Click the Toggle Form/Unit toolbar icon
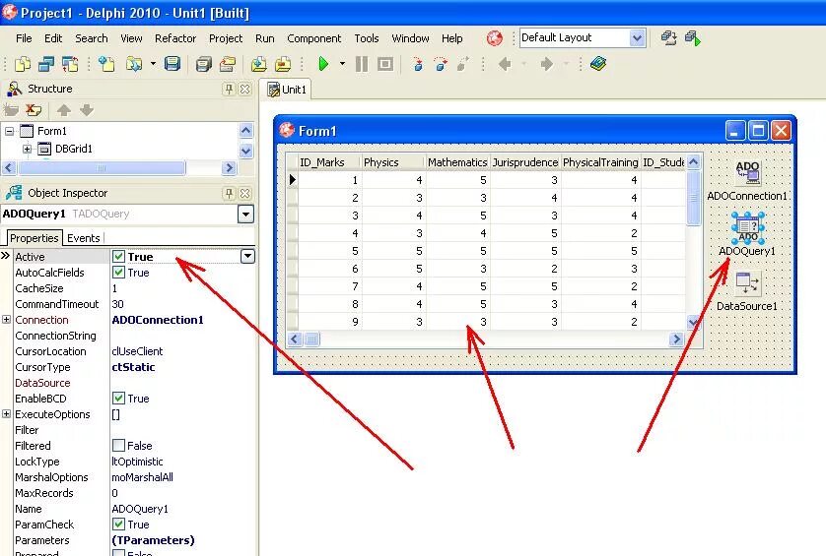Viewport: 826px width, 556px height. point(70,64)
